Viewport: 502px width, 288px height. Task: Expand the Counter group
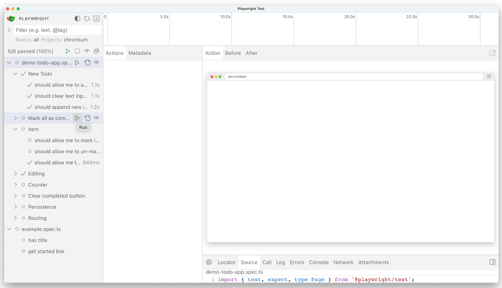(x=16, y=184)
